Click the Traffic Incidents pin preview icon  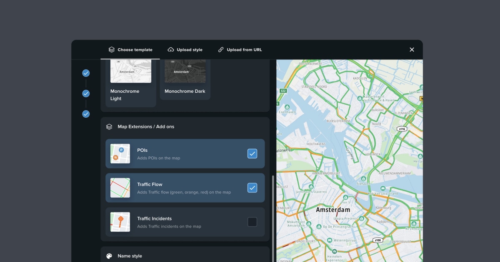click(x=120, y=222)
